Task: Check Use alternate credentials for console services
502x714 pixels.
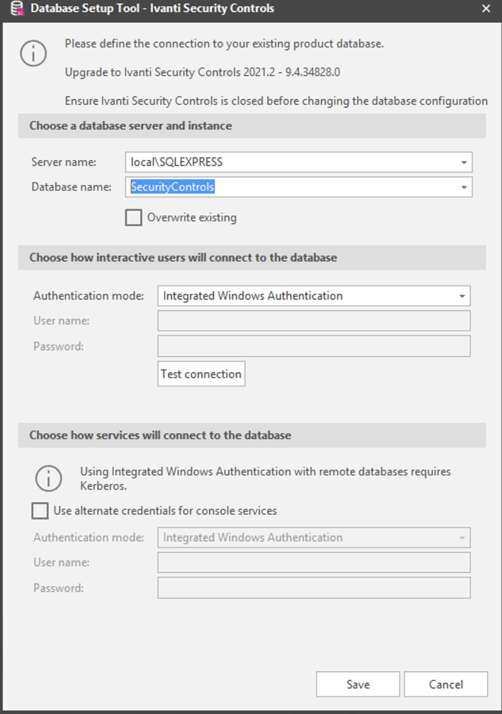Action: (x=39, y=510)
